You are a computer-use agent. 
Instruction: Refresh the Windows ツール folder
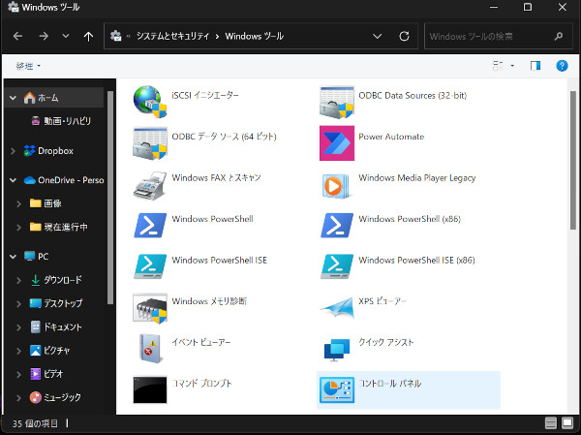tap(404, 36)
